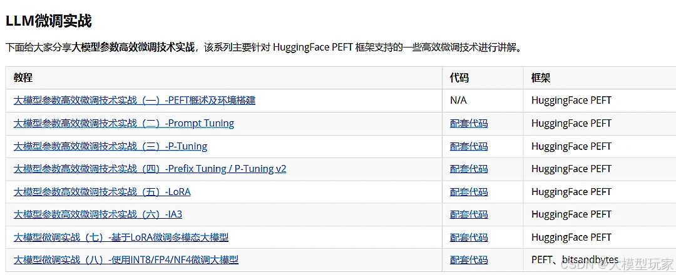676x275 pixels.
Task: Open the IA3 tutorial link
Action: click(x=98, y=214)
